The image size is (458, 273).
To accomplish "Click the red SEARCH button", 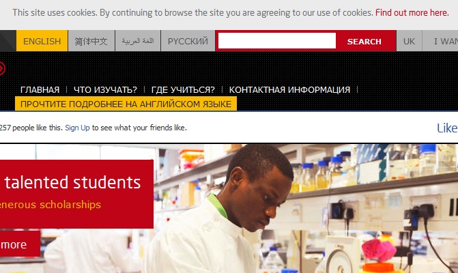I will tap(364, 42).
